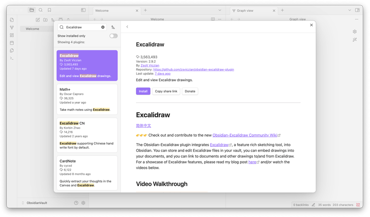370x217 pixels.
Task: Toggle Show installed only switch
Action: (x=114, y=36)
